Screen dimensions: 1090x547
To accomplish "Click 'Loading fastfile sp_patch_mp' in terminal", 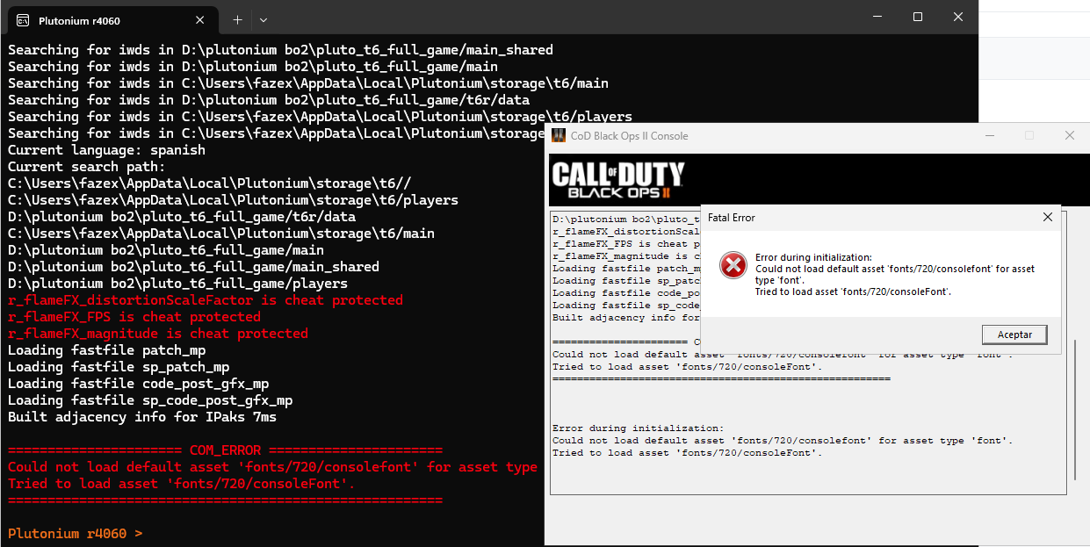I will 119,367.
